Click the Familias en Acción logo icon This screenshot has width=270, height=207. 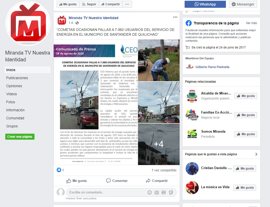192,115
